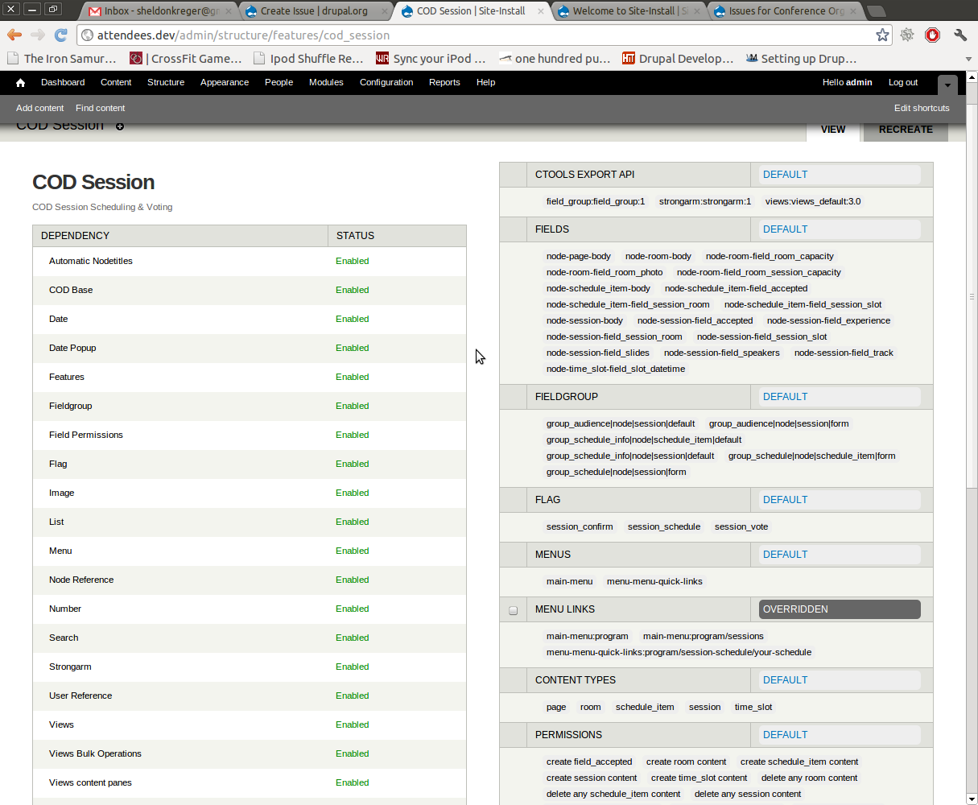Open the CrossFit Games bookmark

pyautogui.click(x=186, y=59)
